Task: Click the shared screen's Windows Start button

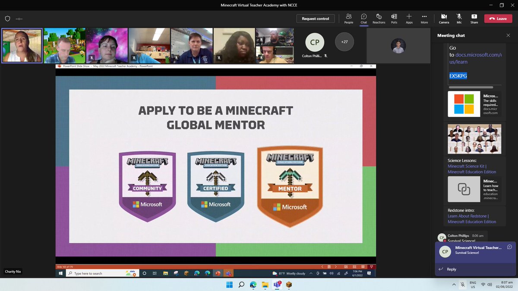Action: (60, 273)
